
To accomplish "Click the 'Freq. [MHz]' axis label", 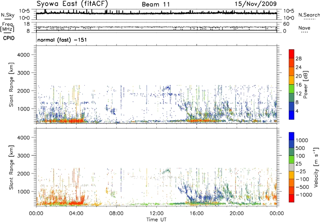I will (8, 27).
